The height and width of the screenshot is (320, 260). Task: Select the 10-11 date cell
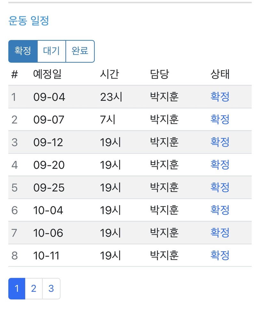coord(46,255)
